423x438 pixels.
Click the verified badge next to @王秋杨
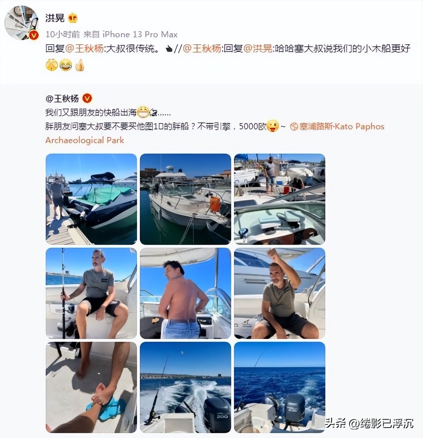pos(87,99)
